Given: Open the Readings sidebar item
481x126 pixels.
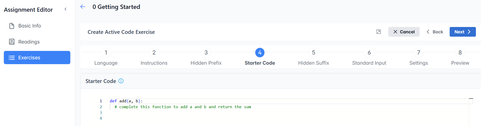Looking at the screenshot, I should point(29,42).
